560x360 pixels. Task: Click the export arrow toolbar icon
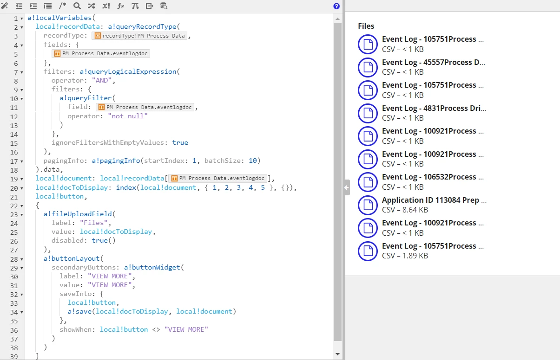149,6
